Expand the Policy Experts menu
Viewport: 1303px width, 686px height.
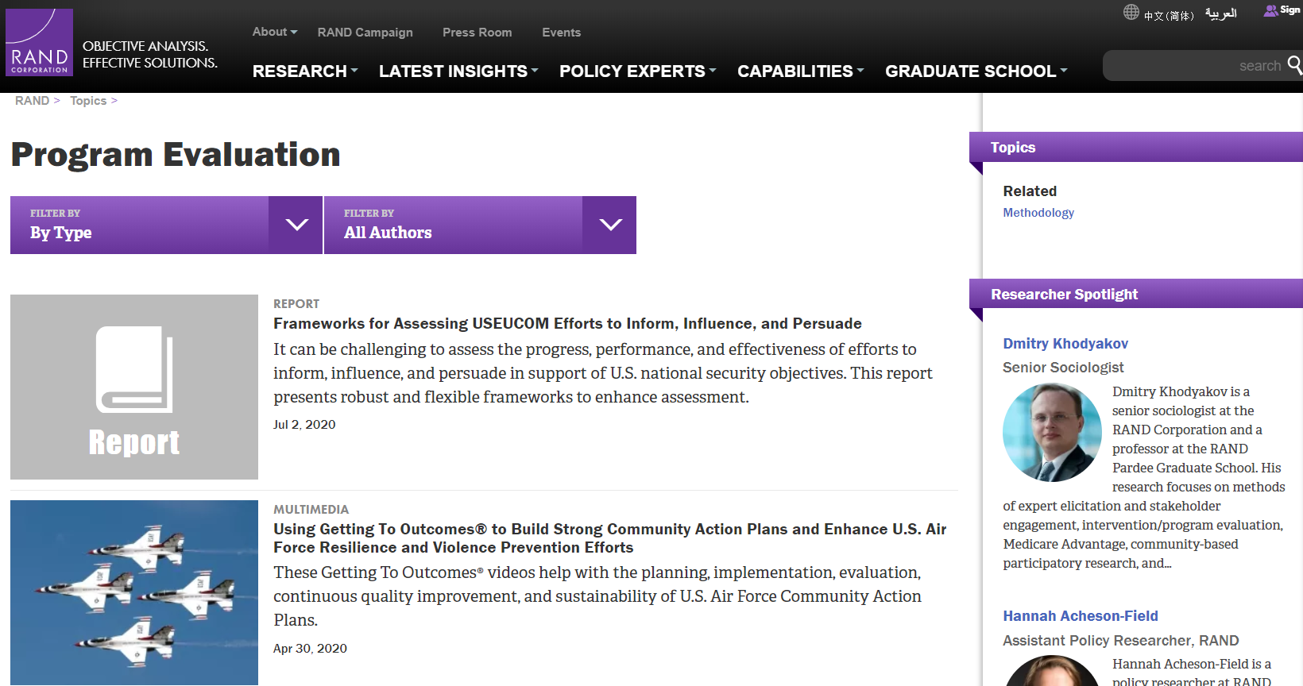(638, 71)
